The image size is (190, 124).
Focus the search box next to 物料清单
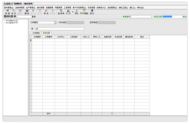coord(24,17)
